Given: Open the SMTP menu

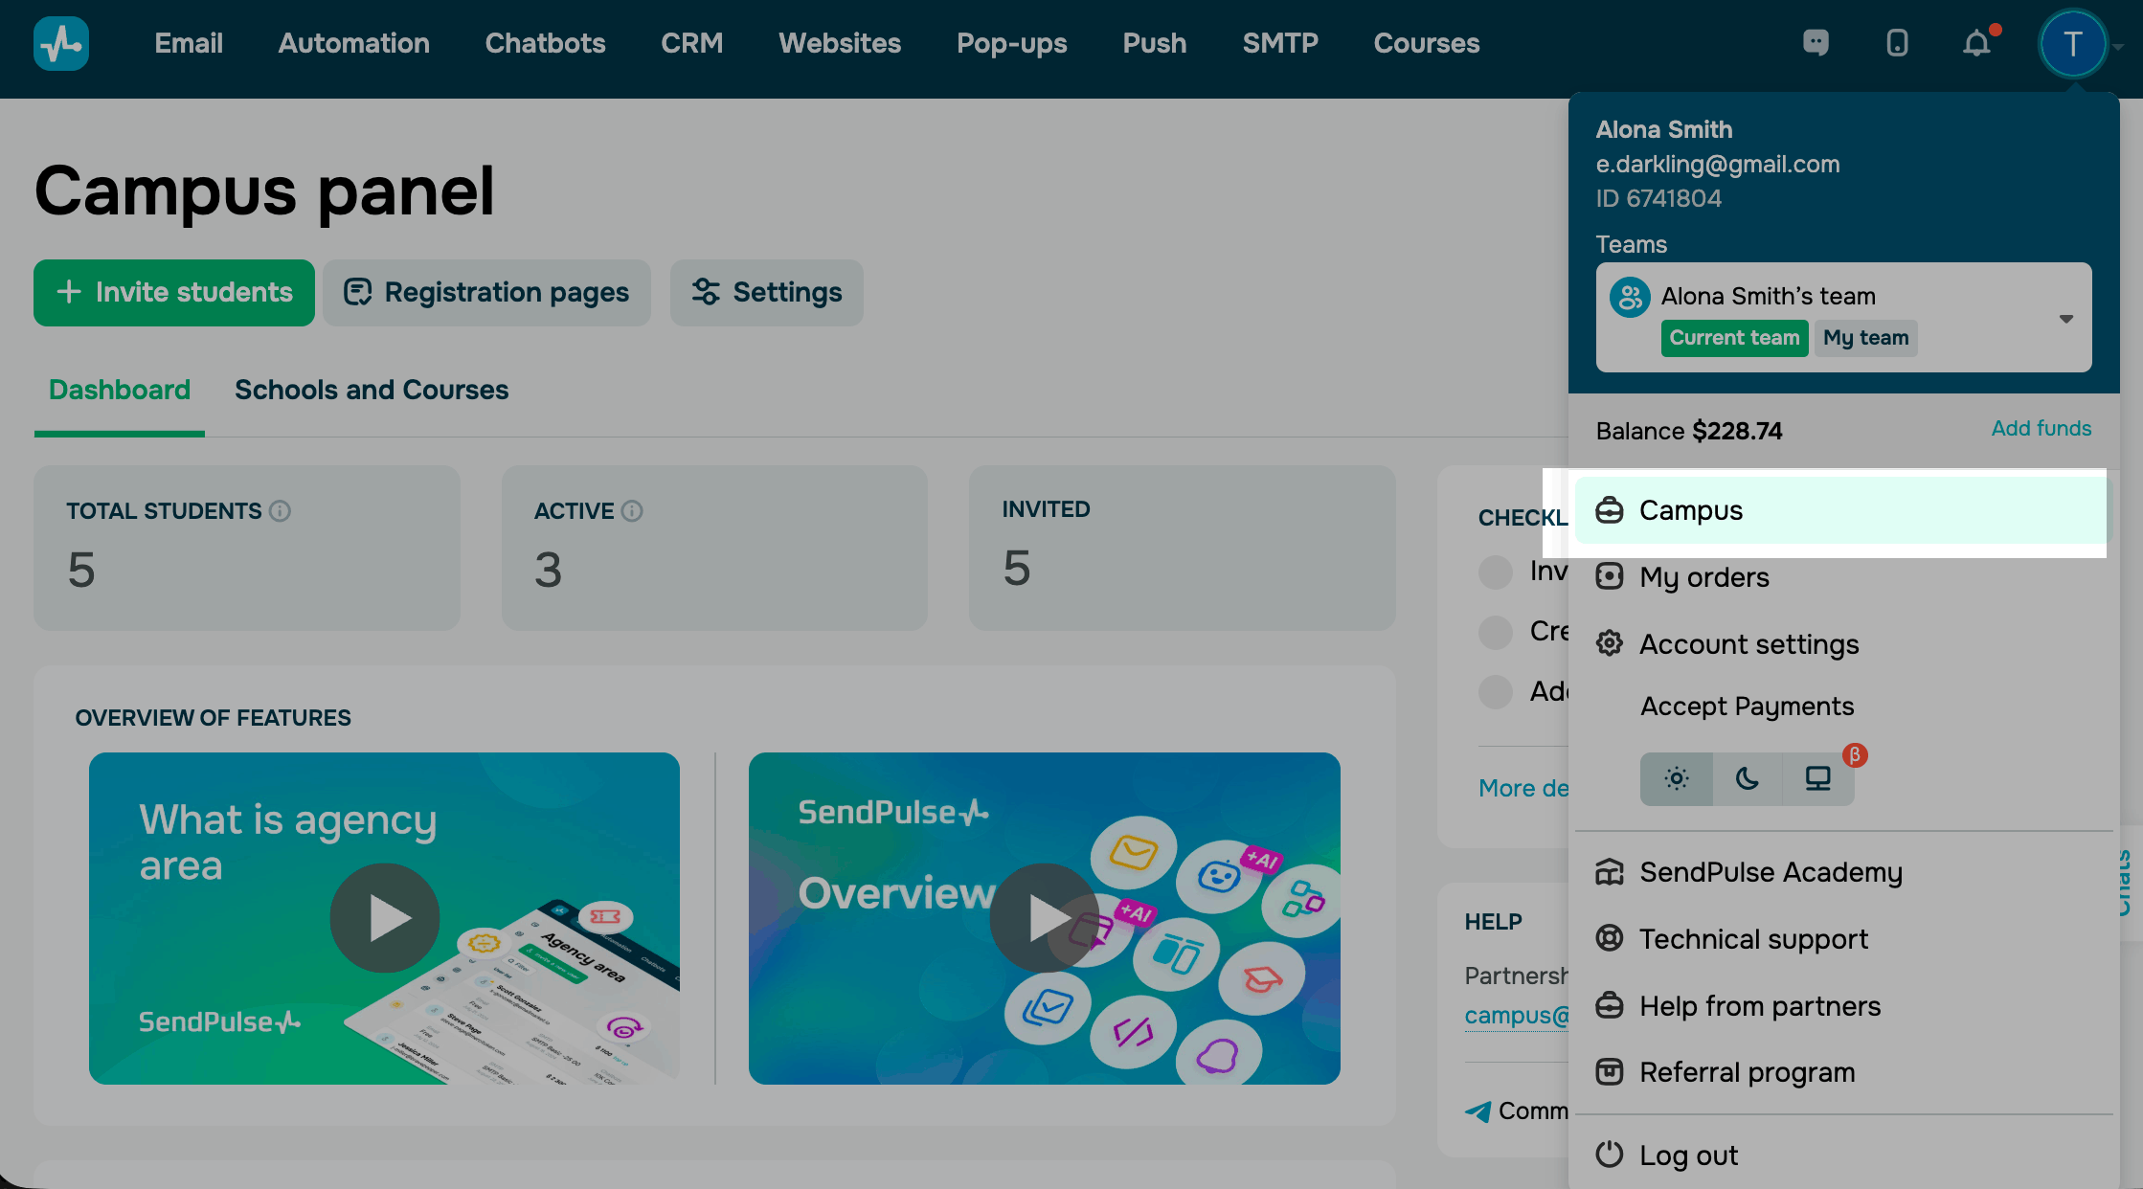Looking at the screenshot, I should [1280, 43].
